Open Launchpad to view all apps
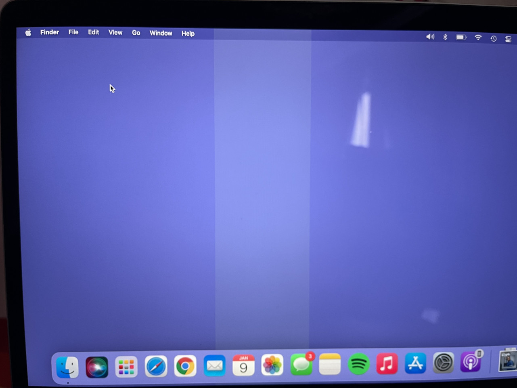 [x=126, y=367]
